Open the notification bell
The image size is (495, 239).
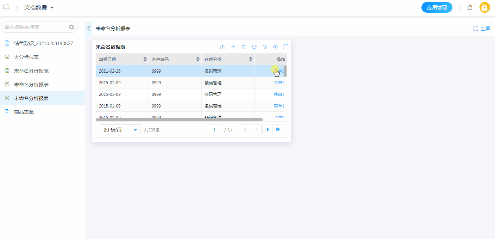coord(469,7)
